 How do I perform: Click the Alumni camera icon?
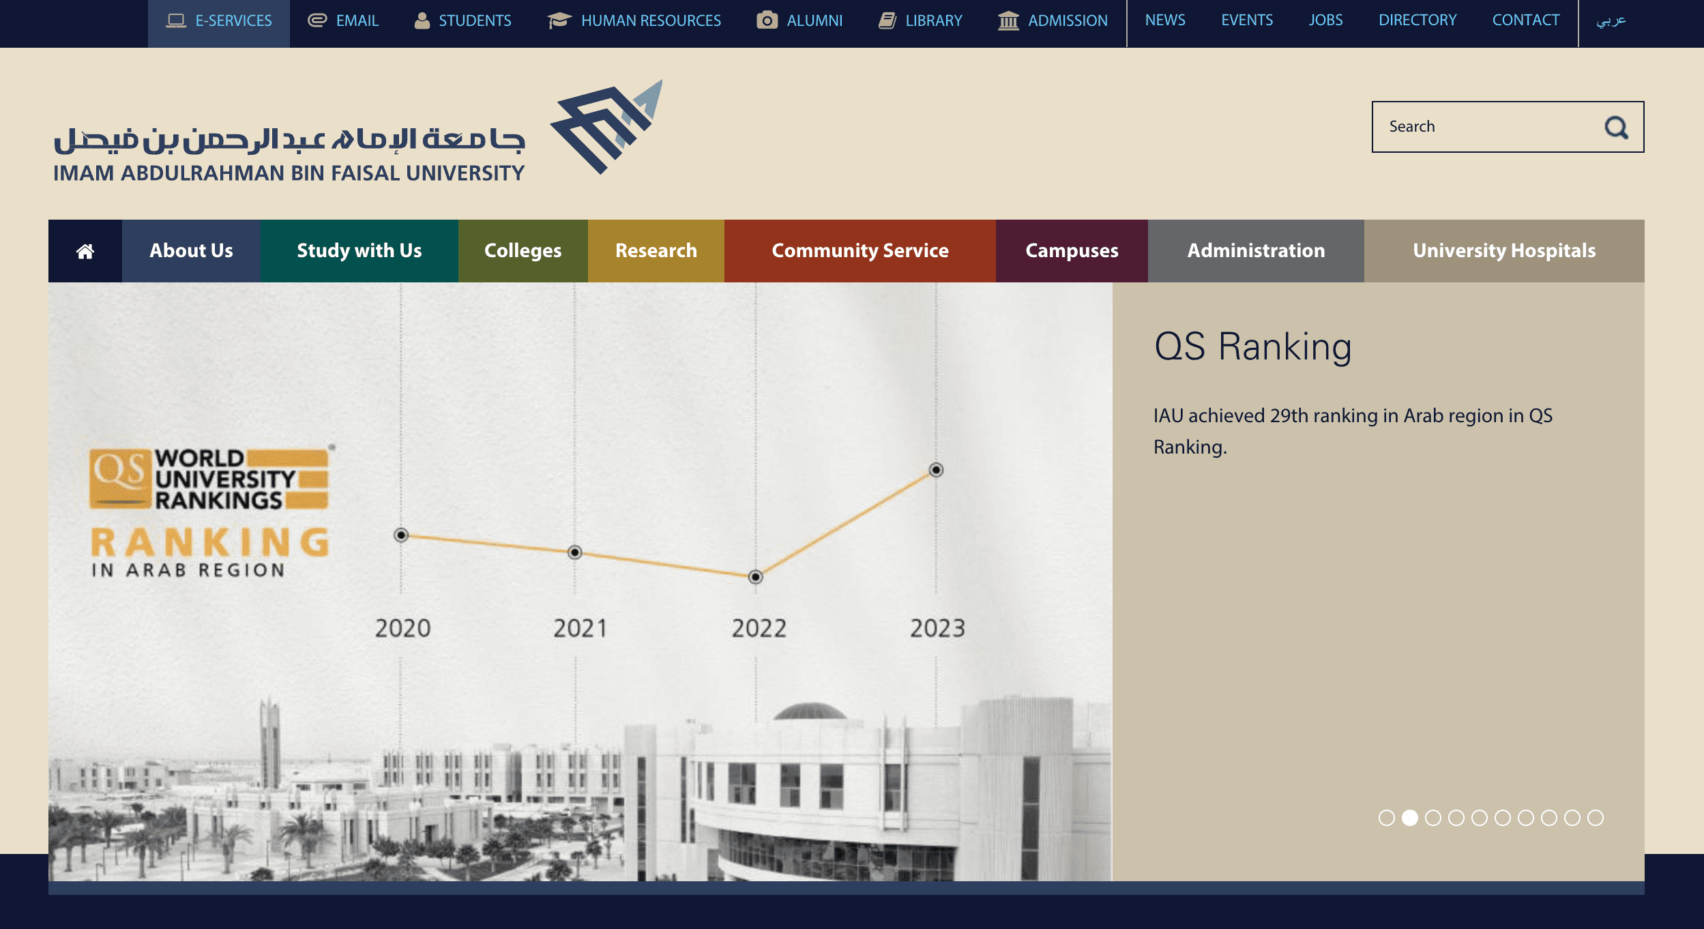pyautogui.click(x=767, y=20)
